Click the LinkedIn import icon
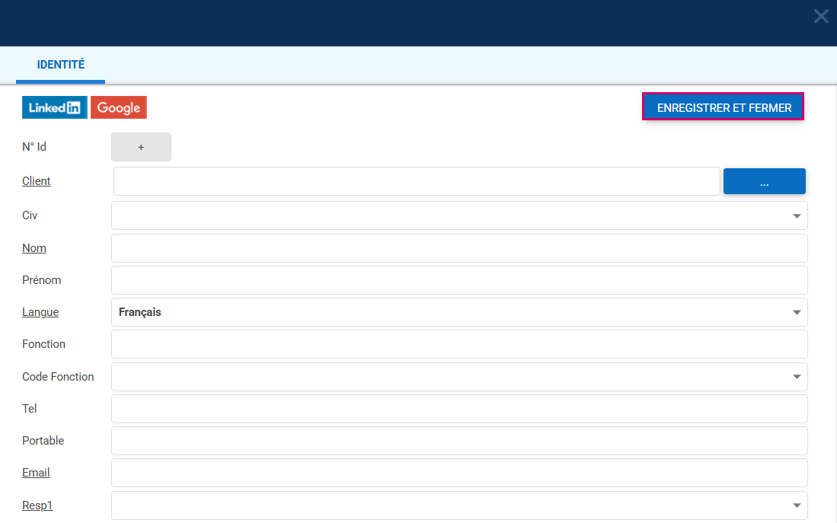Viewport: 837px width, 523px height. pos(54,108)
